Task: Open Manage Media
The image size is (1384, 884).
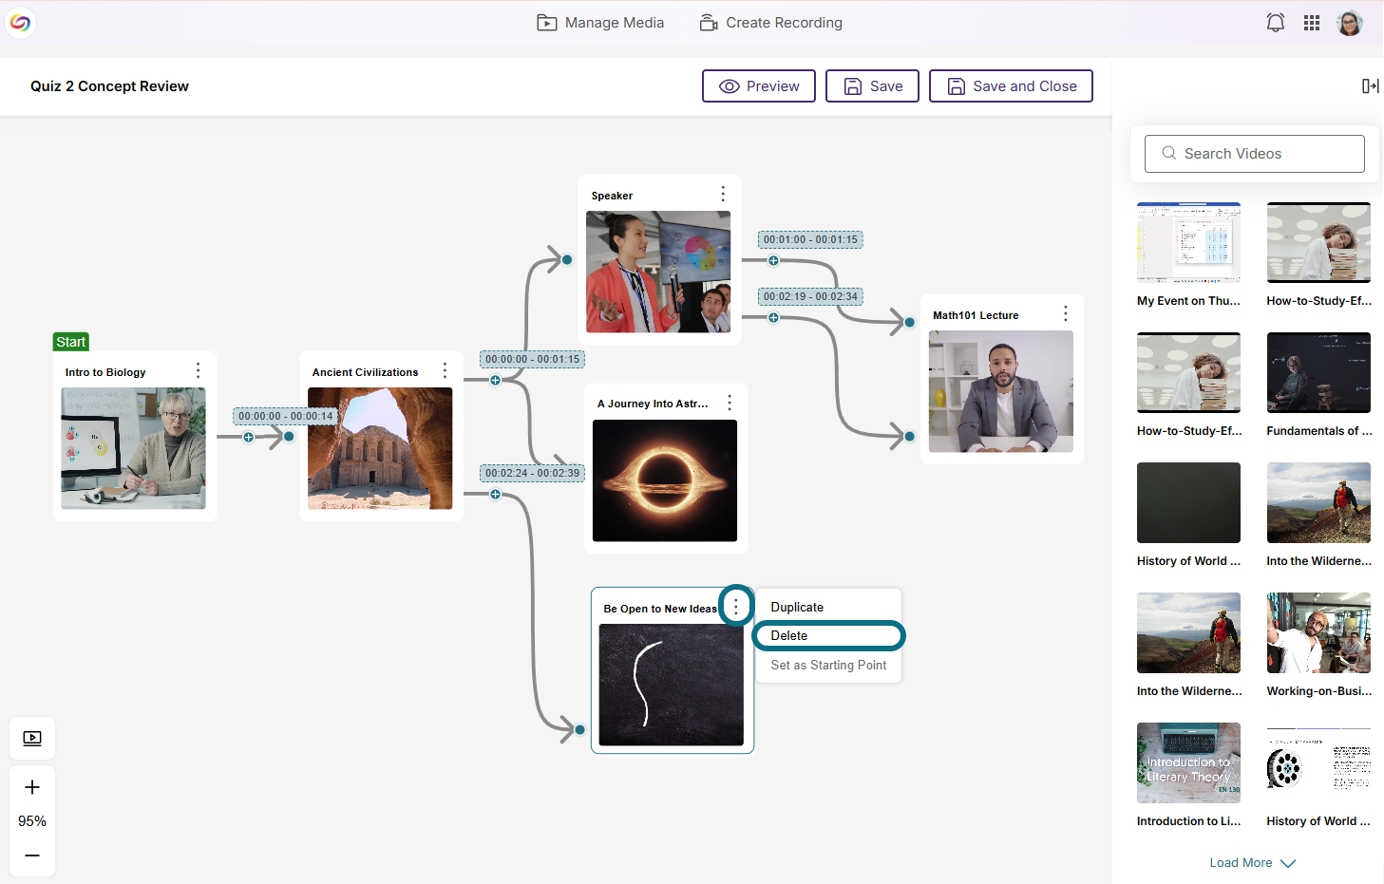Action: coord(600,23)
